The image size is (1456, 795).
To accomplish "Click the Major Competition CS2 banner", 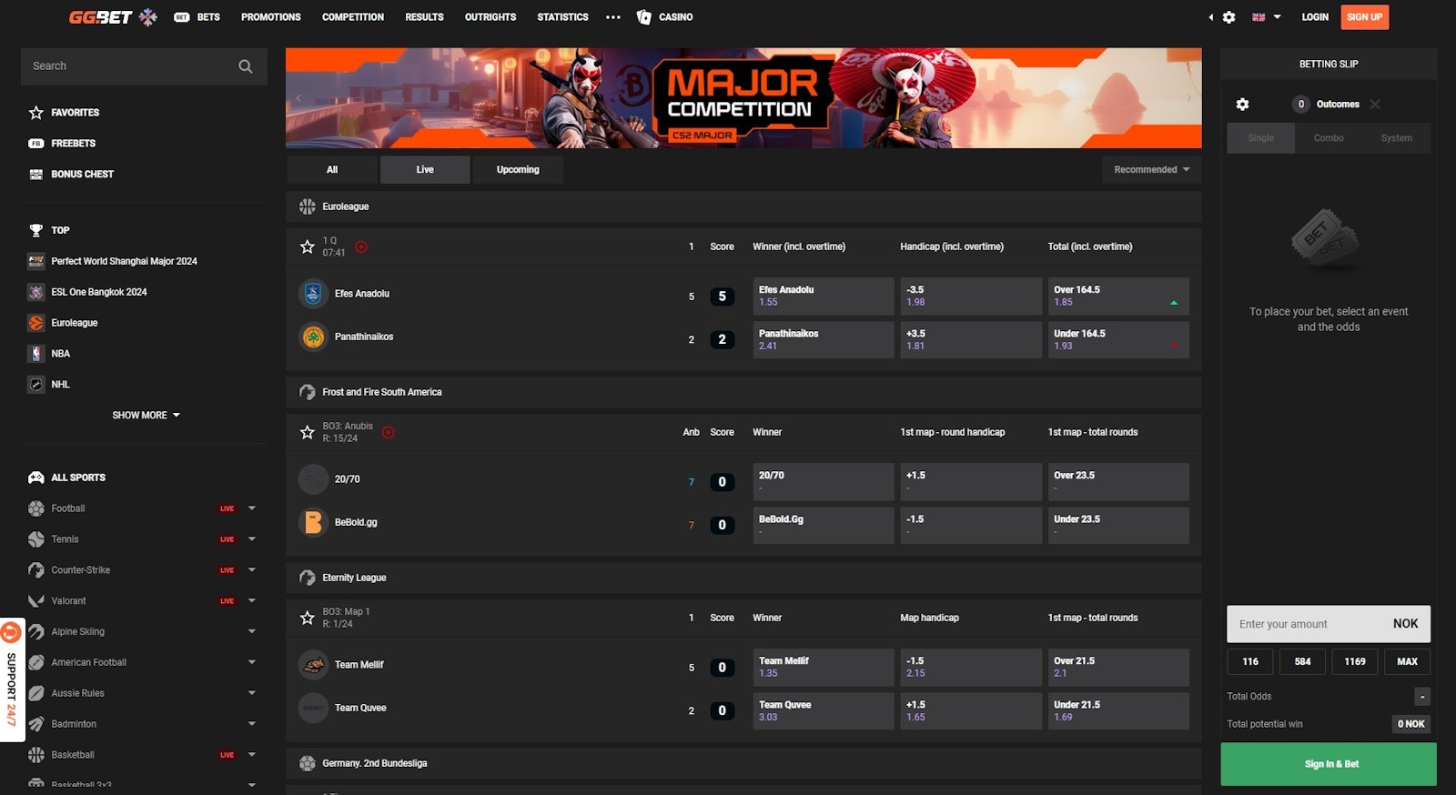I will tap(743, 98).
